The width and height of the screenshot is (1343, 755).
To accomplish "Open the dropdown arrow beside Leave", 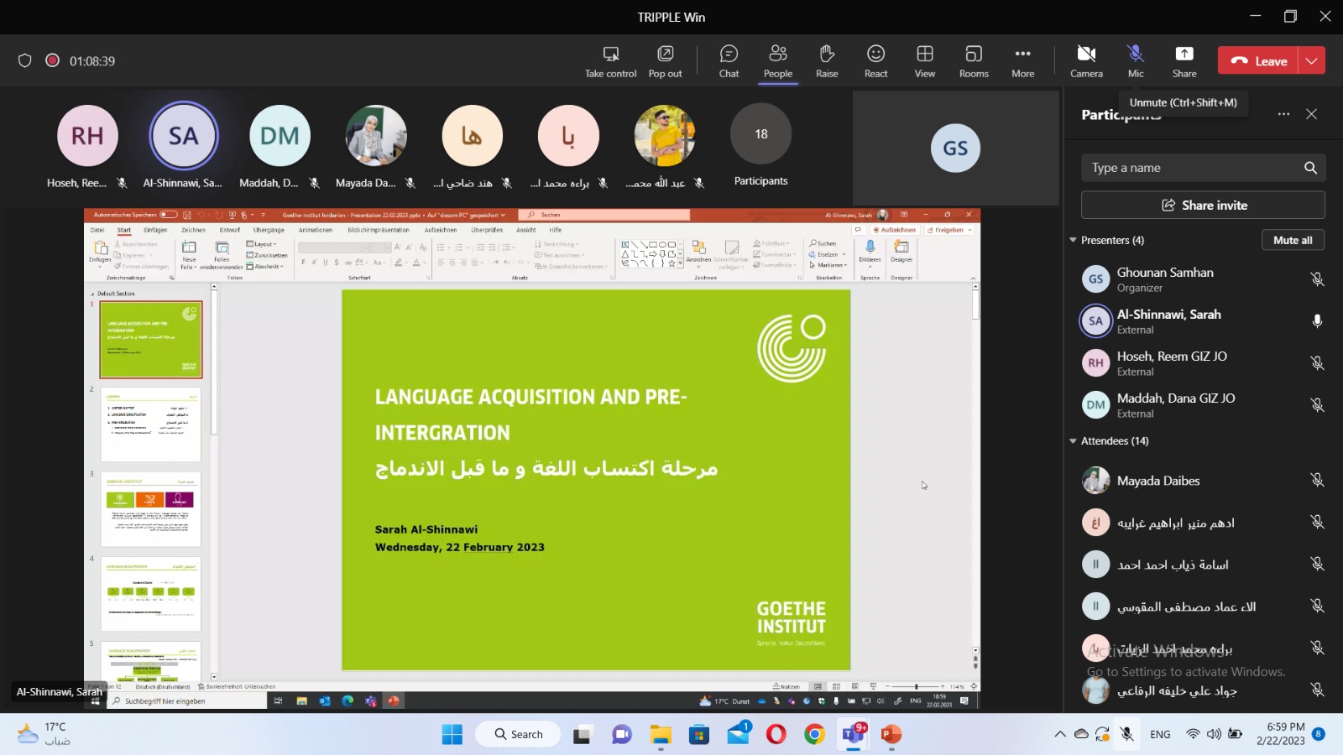I will [1311, 60].
